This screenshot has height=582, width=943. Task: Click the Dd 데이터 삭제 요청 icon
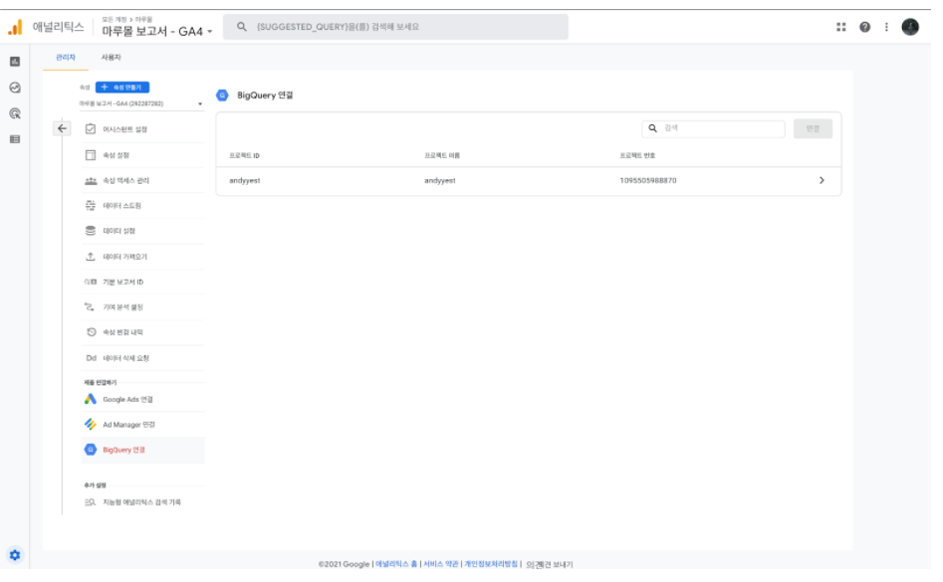91,358
